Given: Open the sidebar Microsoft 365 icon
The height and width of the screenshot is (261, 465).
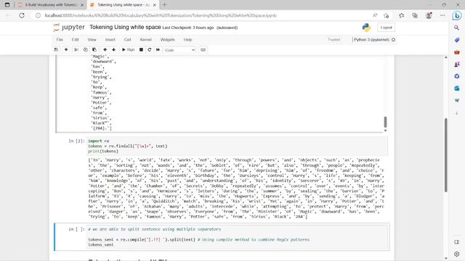Looking at the screenshot, I should (457, 76).
